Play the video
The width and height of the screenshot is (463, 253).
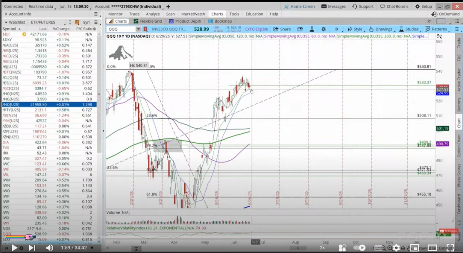[x=14, y=248]
